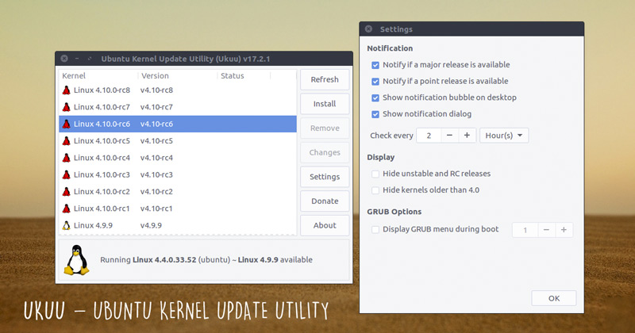Click the red Tux icon for Linux 4.10.0-rc7
This screenshot has width=635, height=333.
point(67,107)
